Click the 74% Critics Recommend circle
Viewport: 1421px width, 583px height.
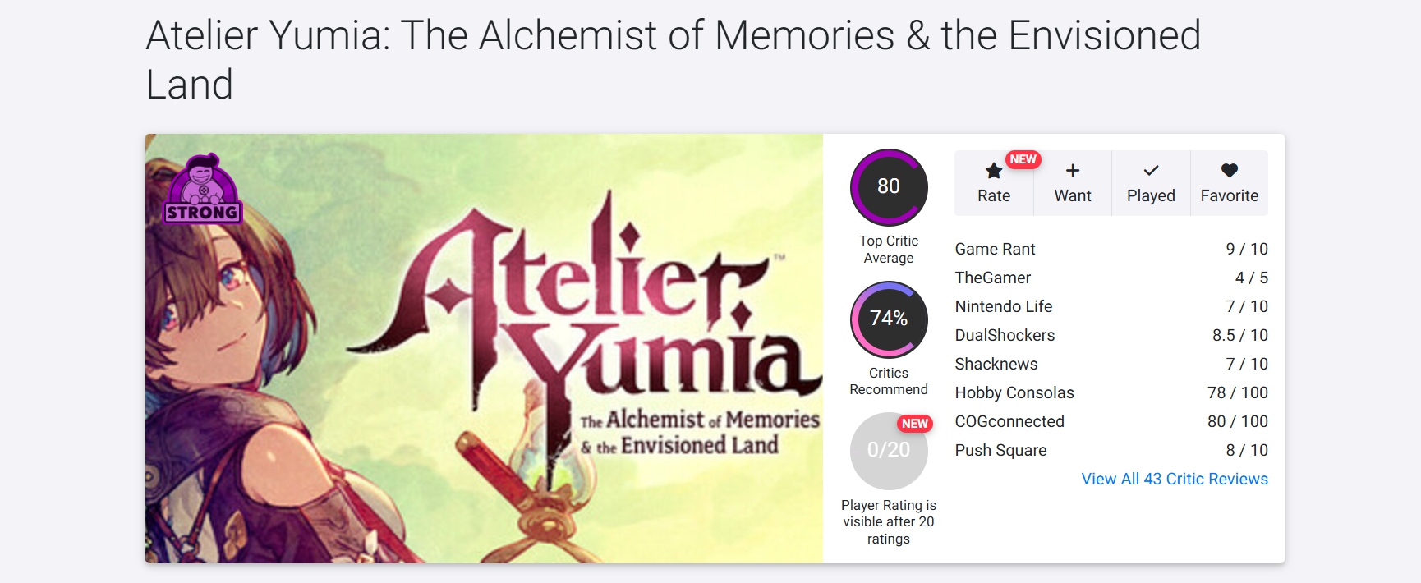coord(889,319)
